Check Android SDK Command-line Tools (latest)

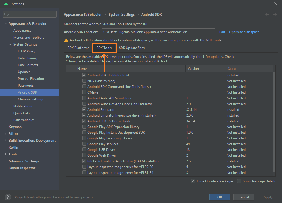click(x=84, y=86)
